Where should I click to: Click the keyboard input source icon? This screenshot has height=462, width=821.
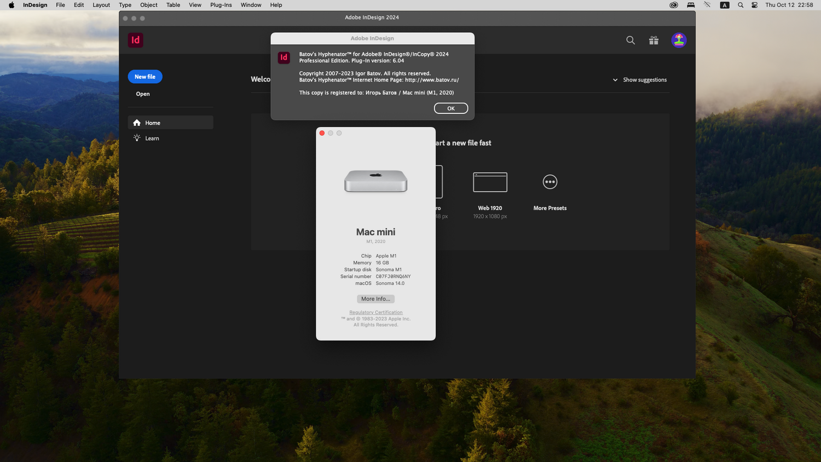point(725,5)
